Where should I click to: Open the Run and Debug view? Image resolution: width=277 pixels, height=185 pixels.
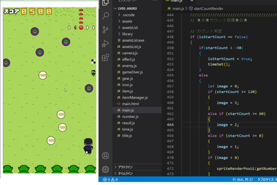click(x=105, y=44)
